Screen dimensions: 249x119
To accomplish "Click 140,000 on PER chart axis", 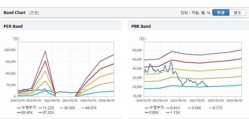I will [10, 73].
